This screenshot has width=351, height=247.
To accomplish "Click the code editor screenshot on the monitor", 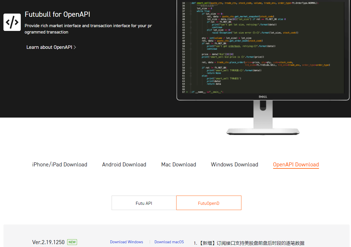I will [x=263, y=46].
